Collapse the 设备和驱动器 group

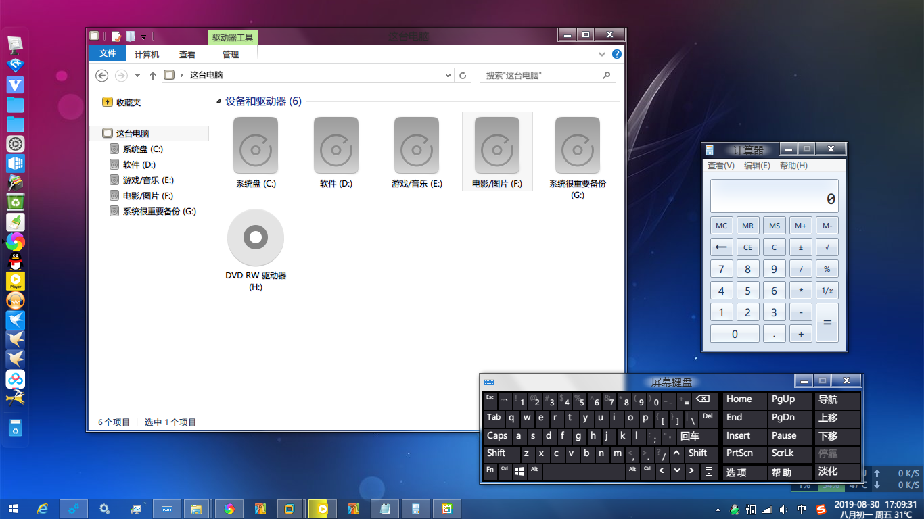tap(218, 102)
